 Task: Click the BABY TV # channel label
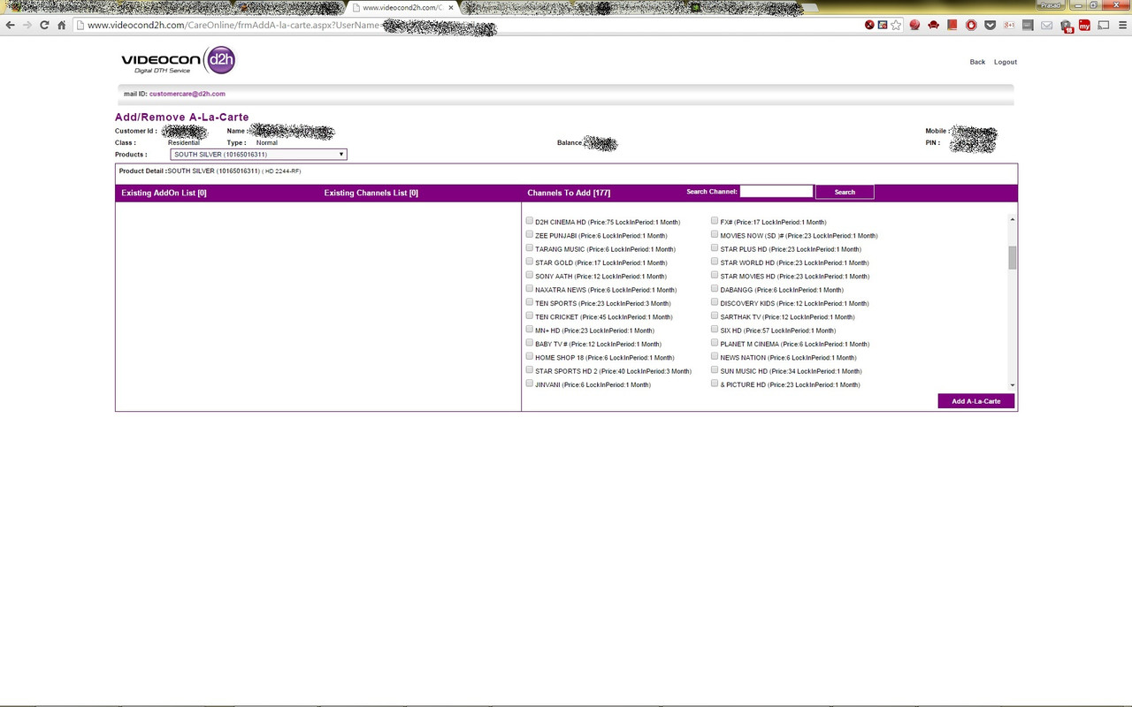599,344
